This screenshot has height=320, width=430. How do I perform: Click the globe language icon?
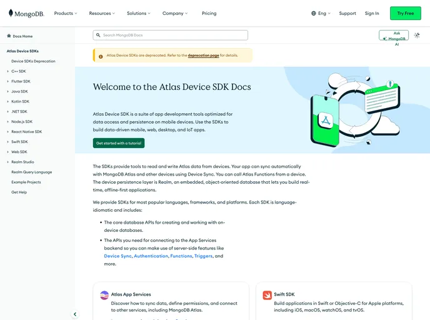314,13
